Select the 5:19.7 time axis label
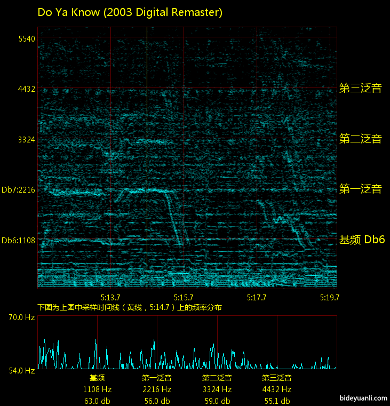 tap(329, 297)
